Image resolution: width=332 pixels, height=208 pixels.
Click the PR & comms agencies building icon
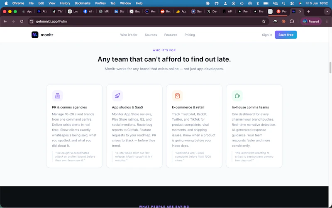pos(57,96)
